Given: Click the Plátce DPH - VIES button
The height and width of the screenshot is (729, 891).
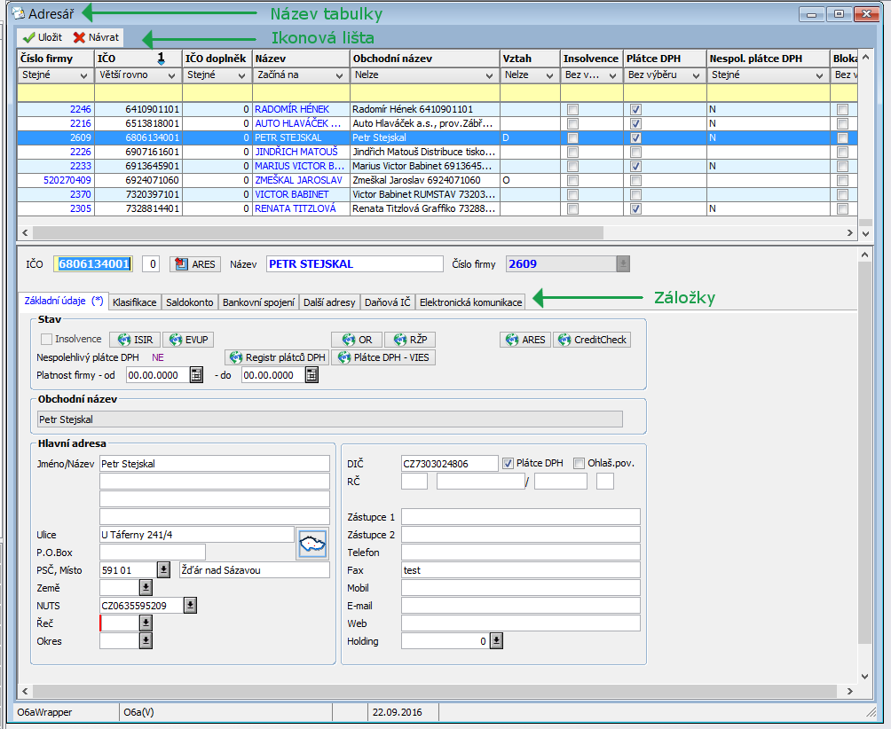Looking at the screenshot, I should click(382, 357).
